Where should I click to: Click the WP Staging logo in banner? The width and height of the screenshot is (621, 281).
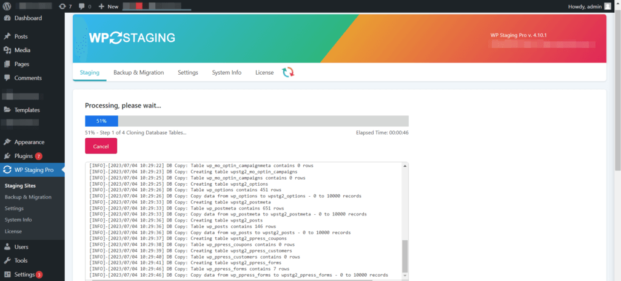132,38
